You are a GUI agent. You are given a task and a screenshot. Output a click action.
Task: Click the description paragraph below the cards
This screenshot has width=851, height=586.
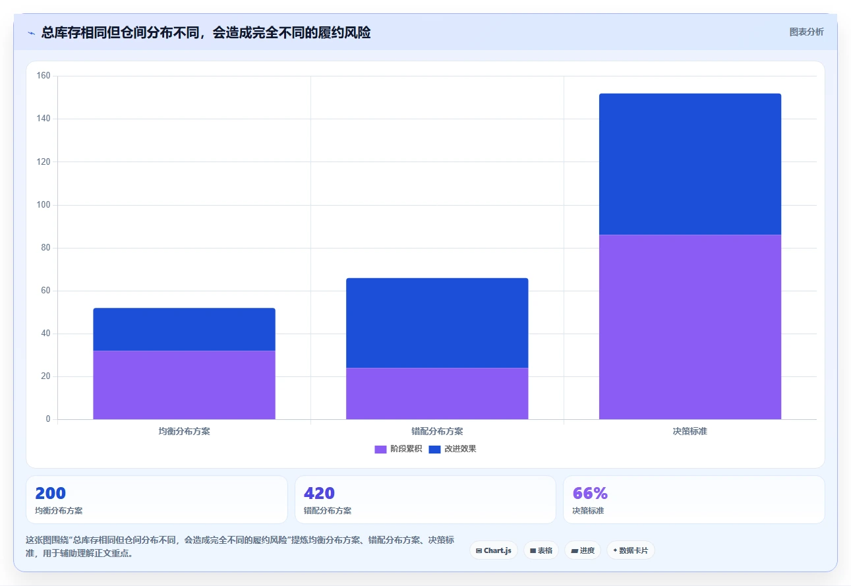pyautogui.click(x=240, y=546)
